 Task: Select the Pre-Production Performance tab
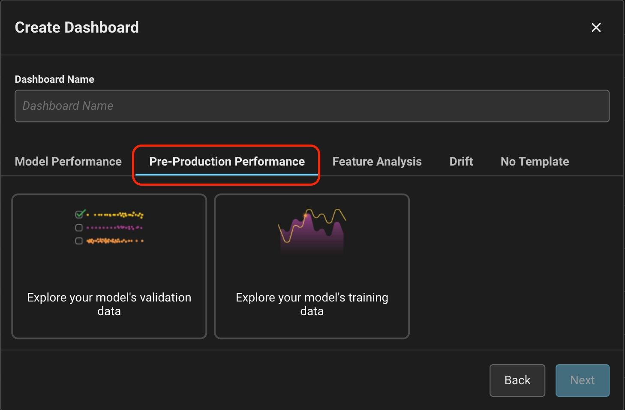[x=227, y=162]
